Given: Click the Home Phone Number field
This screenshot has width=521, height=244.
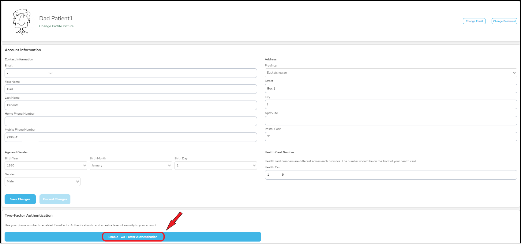Looking at the screenshot, I should 131,121.
